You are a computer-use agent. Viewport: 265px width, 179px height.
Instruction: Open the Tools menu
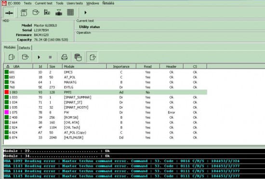tap(59, 3)
